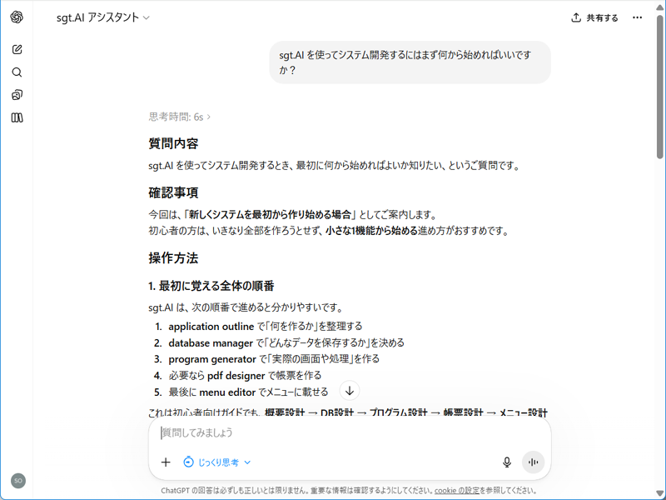666x500 pixels.
Task: Open the cookie の設定 link
Action: click(456, 491)
